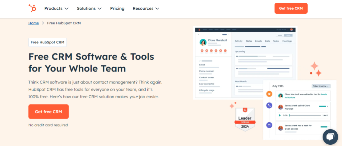Click the Phone number field label
This screenshot has width=342, height=146.
[x=206, y=71]
